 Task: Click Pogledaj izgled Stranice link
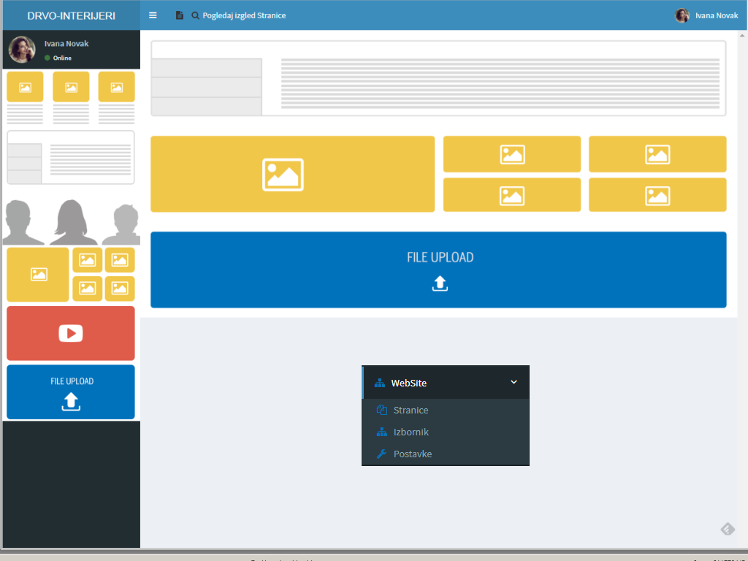tap(244, 15)
